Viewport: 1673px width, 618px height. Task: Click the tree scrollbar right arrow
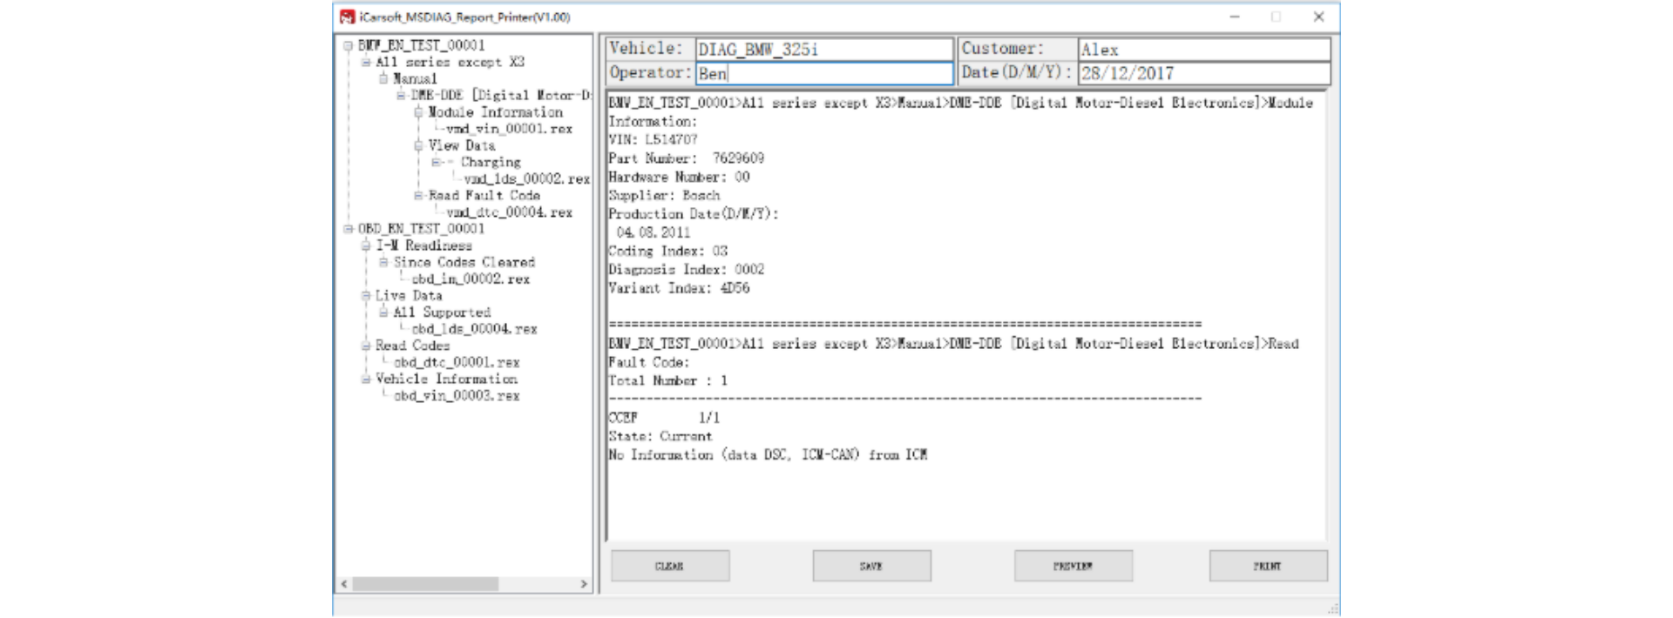coord(584,584)
